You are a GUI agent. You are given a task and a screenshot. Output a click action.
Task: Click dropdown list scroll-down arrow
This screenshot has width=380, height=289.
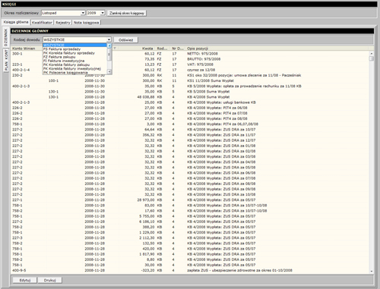pos(109,72)
